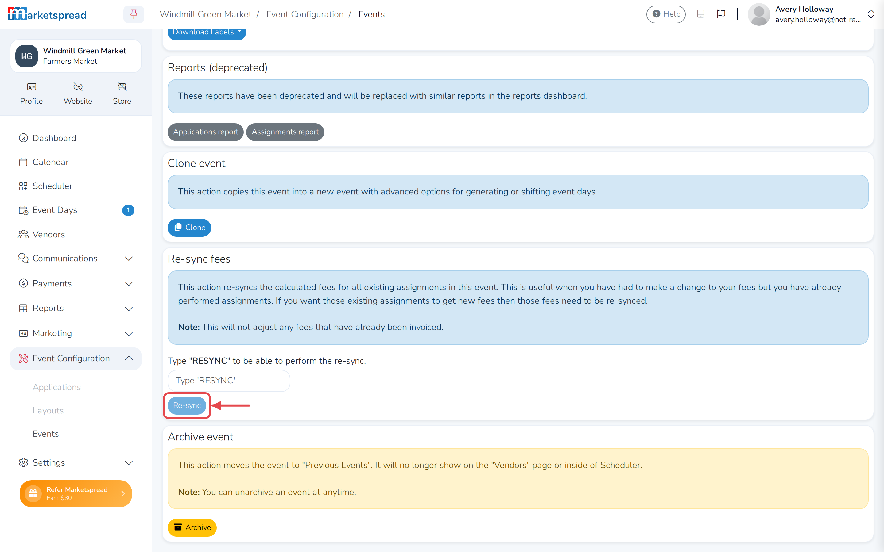Open the Store icon in sidebar
Screen dimensions: 884x552
[122, 94]
